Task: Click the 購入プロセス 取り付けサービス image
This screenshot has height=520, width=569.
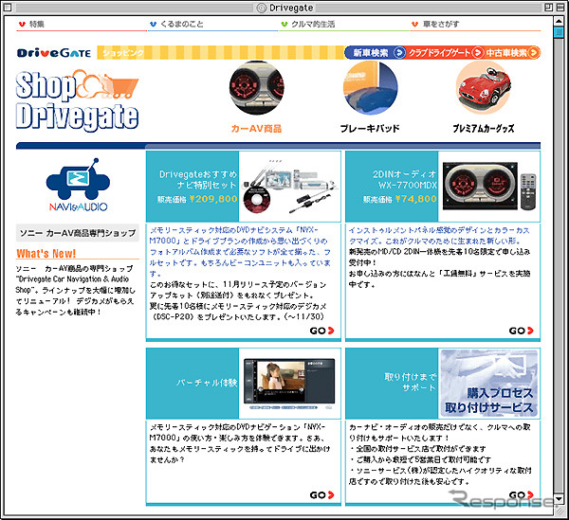Action: (x=489, y=384)
